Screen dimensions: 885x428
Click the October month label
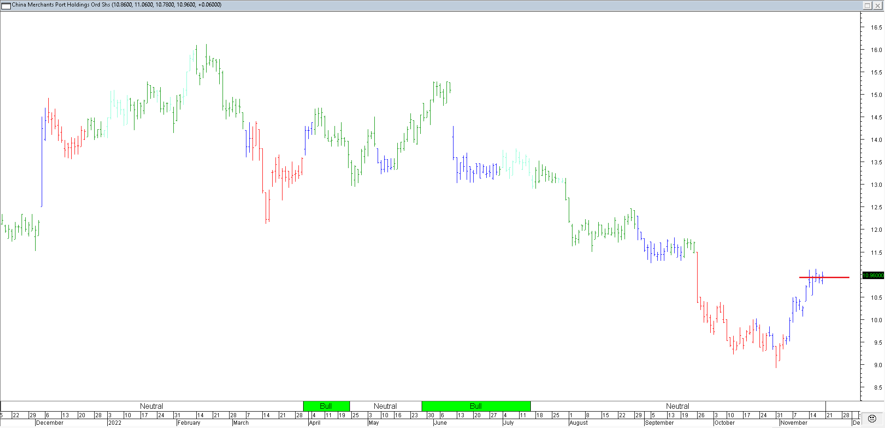click(x=725, y=423)
